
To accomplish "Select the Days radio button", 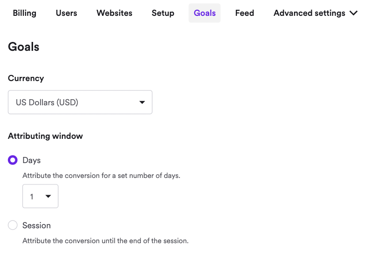I will tap(13, 160).
